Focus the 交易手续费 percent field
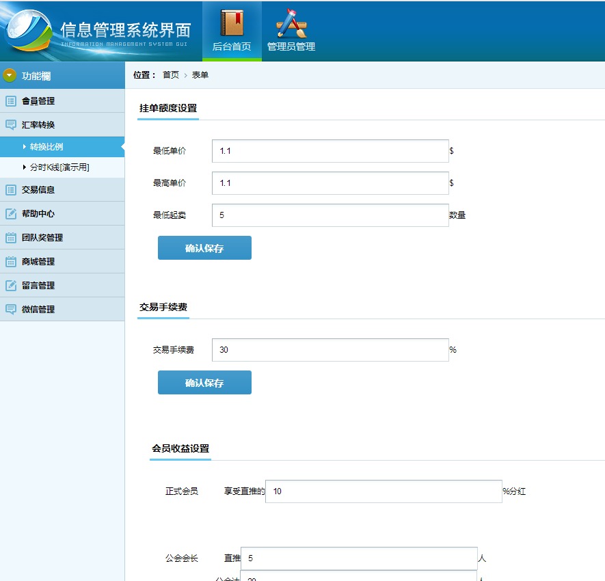The height and width of the screenshot is (581, 605). [330, 350]
